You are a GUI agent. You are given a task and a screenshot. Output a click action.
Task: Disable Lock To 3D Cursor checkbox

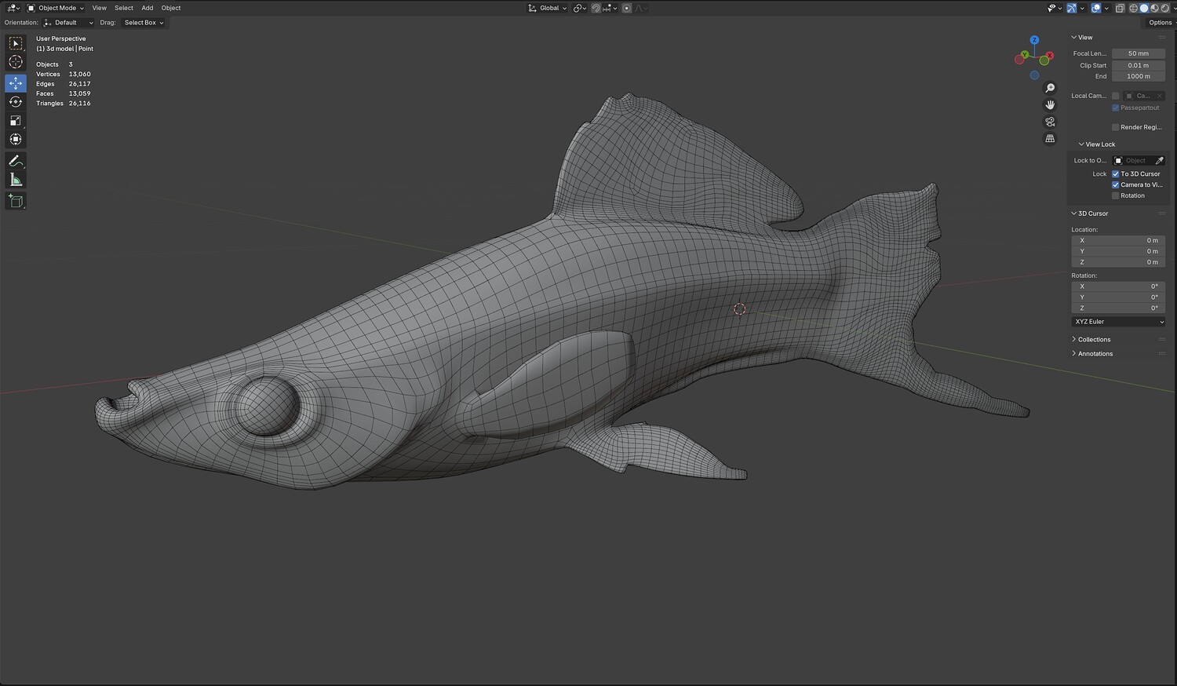pyautogui.click(x=1116, y=174)
